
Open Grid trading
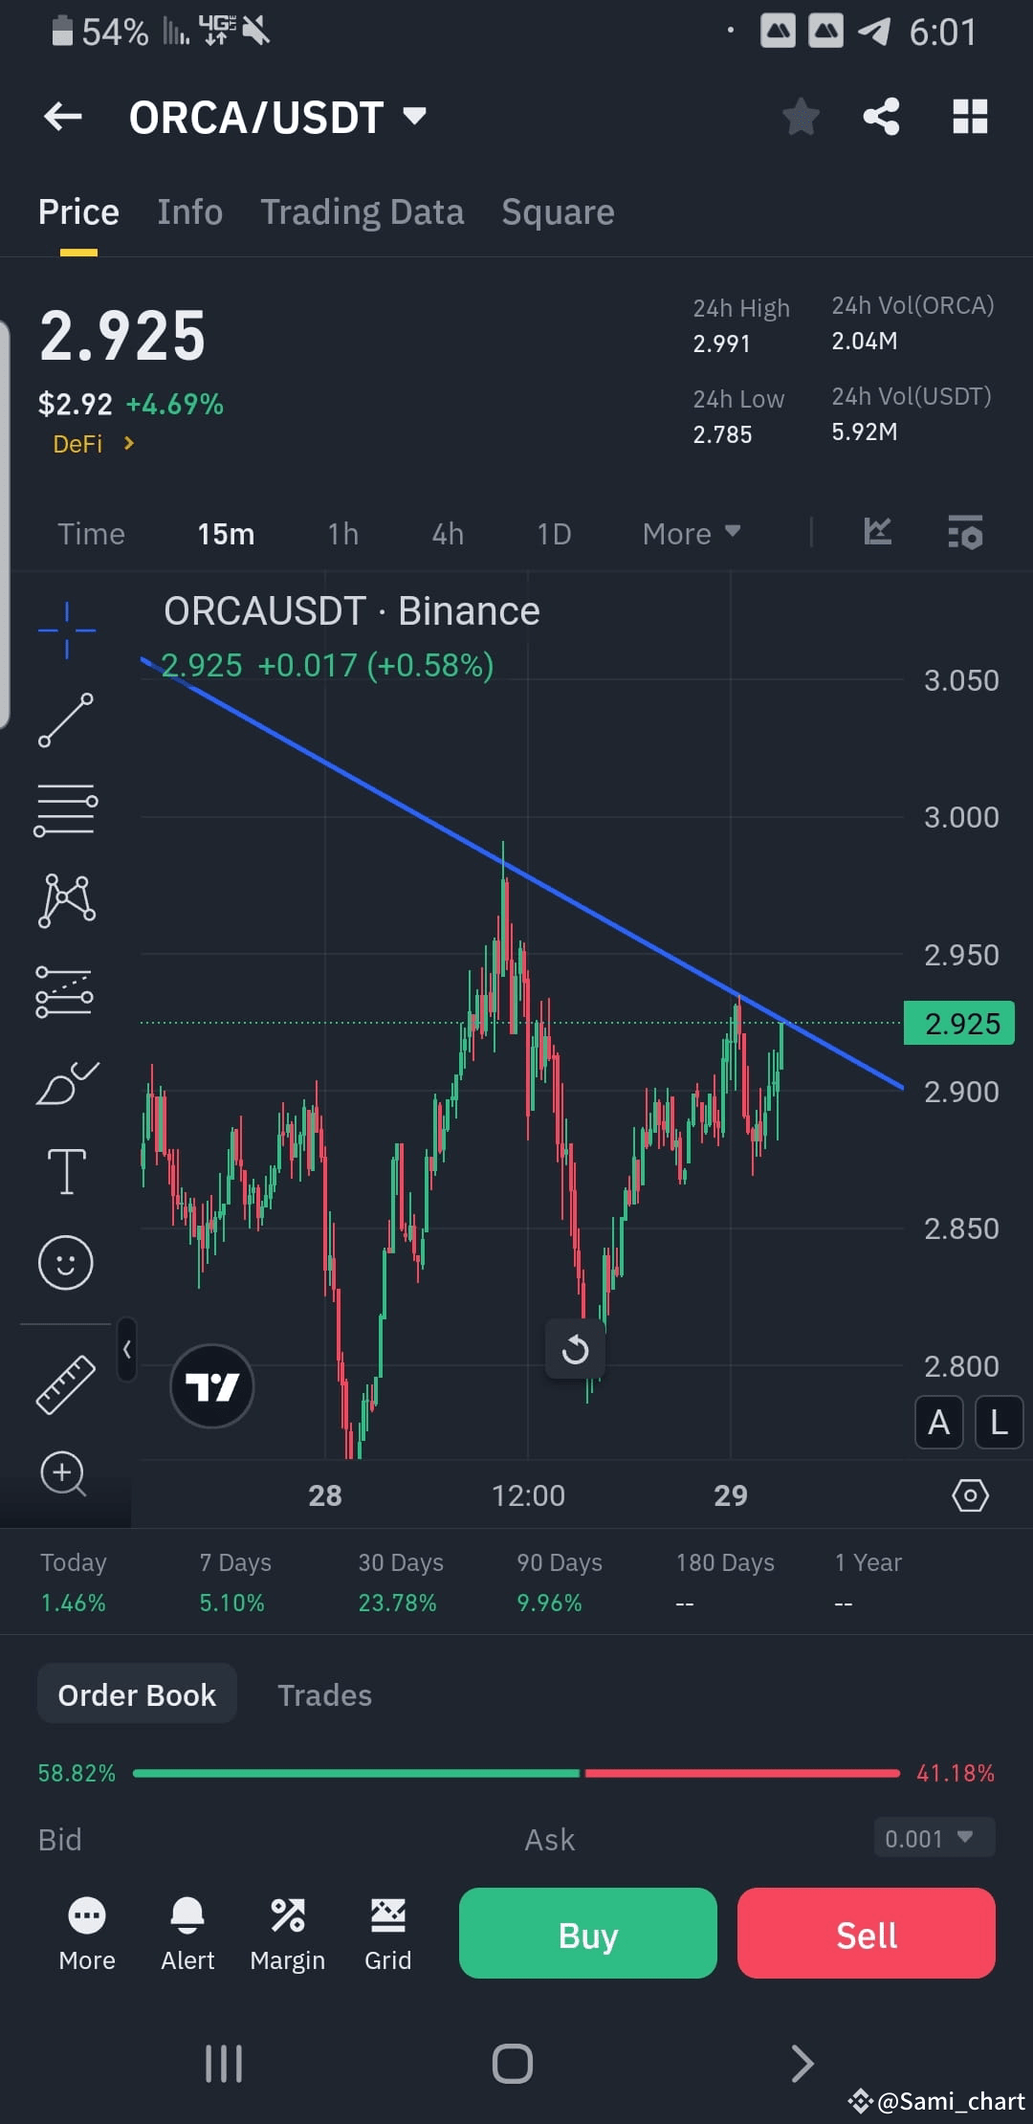[387, 1935]
